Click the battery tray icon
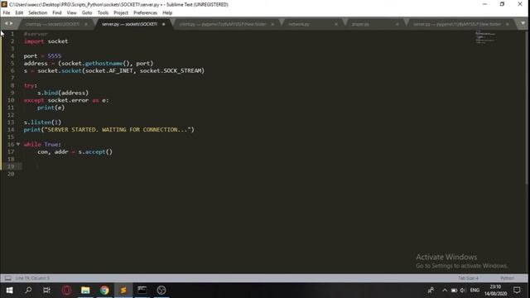The height and width of the screenshot is (298, 530). coord(454,291)
